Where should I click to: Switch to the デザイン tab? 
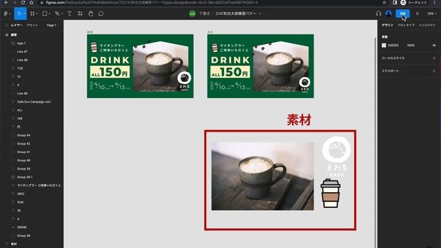coord(387,25)
